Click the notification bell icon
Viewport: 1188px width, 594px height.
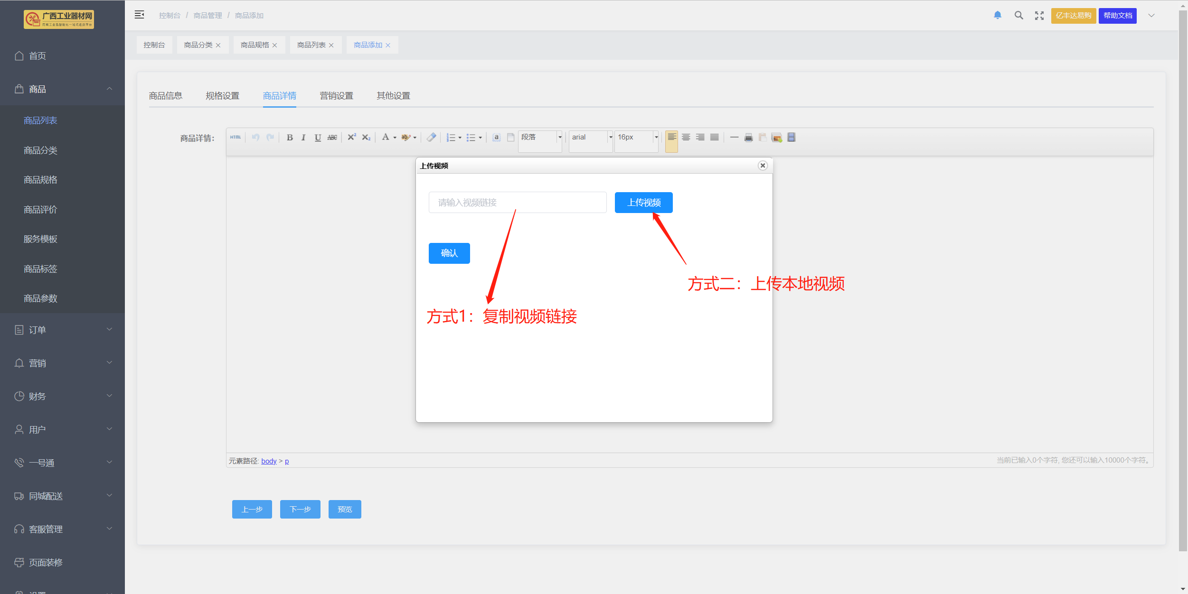(x=998, y=15)
